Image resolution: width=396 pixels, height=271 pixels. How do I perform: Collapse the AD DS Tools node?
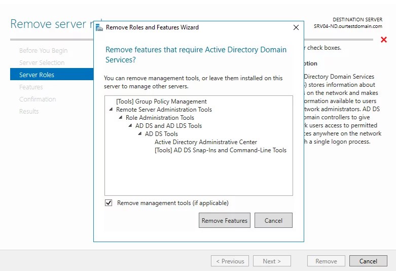pos(139,133)
